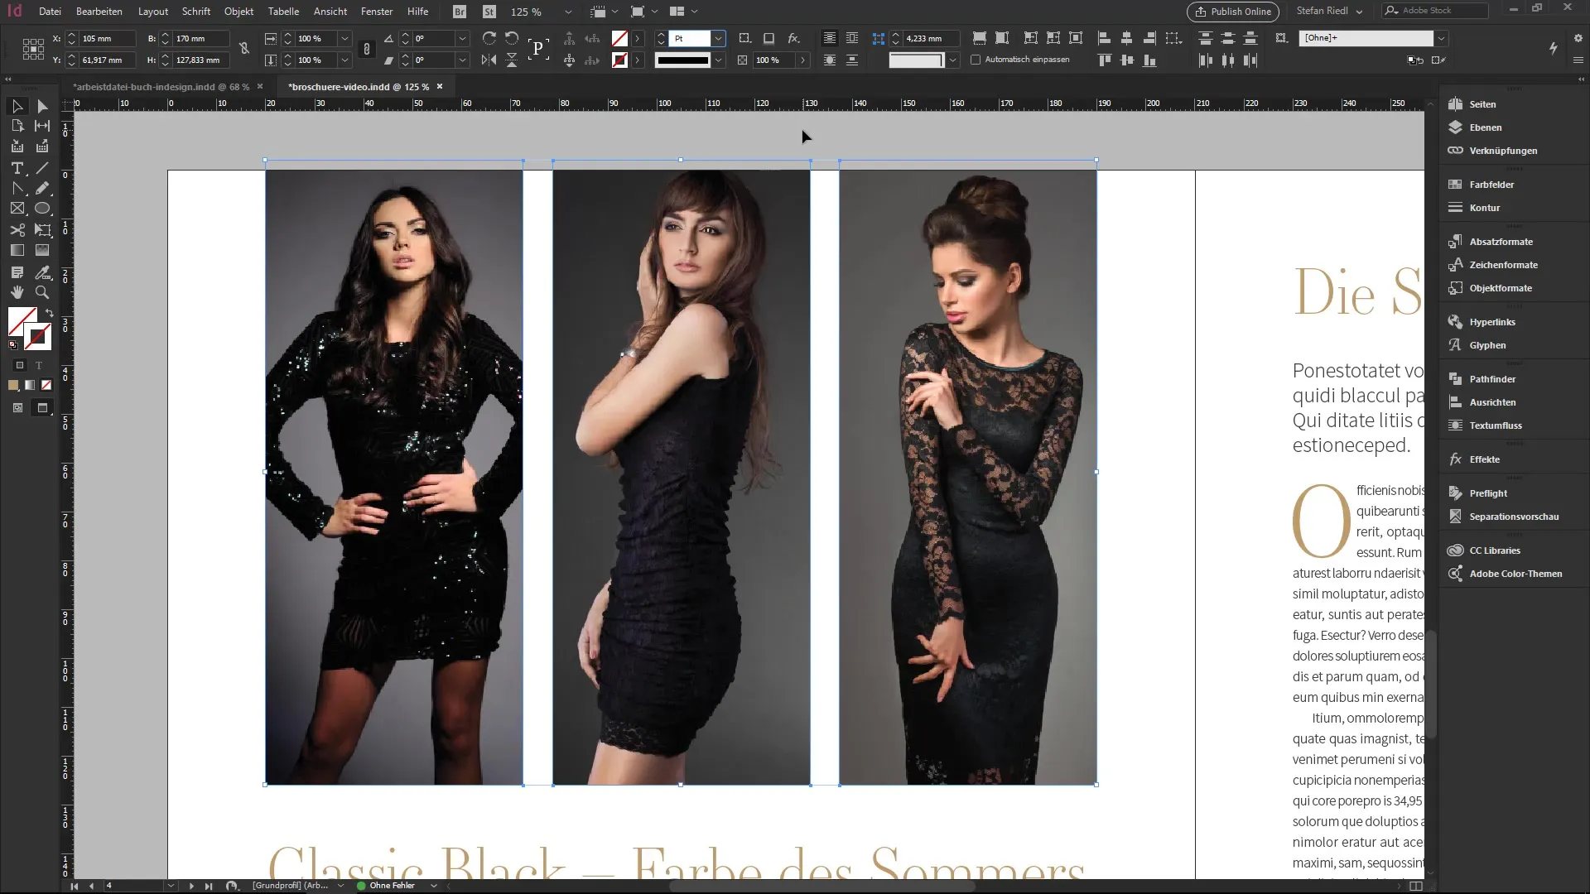Image resolution: width=1590 pixels, height=894 pixels.
Task: Open the Ebenen panel
Action: tap(1485, 127)
